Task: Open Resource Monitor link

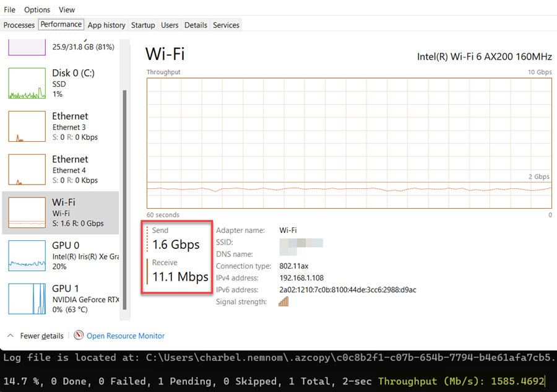Action: tap(126, 336)
